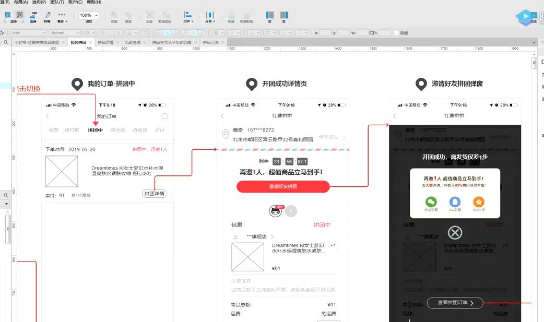This screenshot has width=544, height=322.
Task: Click the 修改地址 link
Action: (328, 137)
